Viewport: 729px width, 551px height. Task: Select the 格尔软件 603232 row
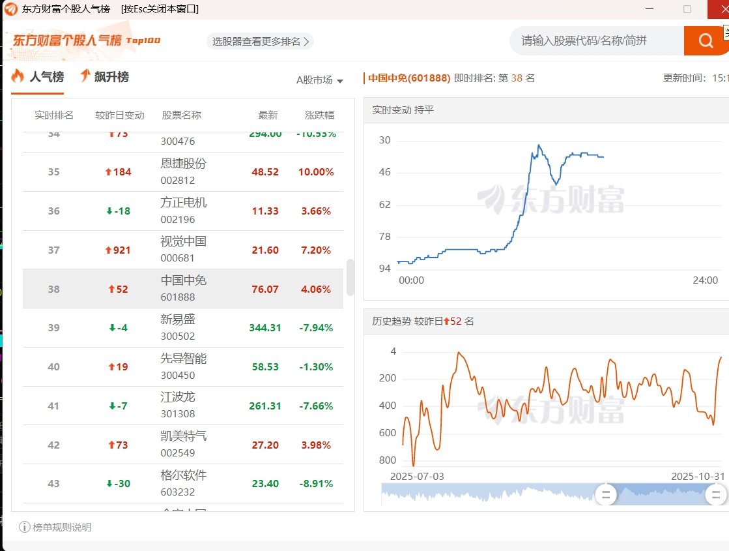182,484
